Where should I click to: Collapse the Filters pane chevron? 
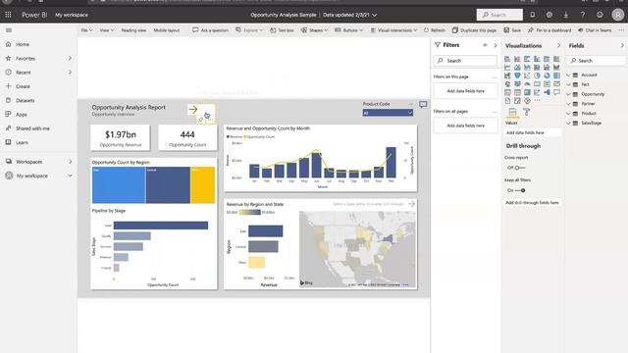coord(496,45)
